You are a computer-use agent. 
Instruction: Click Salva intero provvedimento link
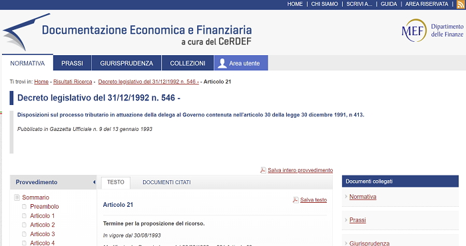coord(300,170)
